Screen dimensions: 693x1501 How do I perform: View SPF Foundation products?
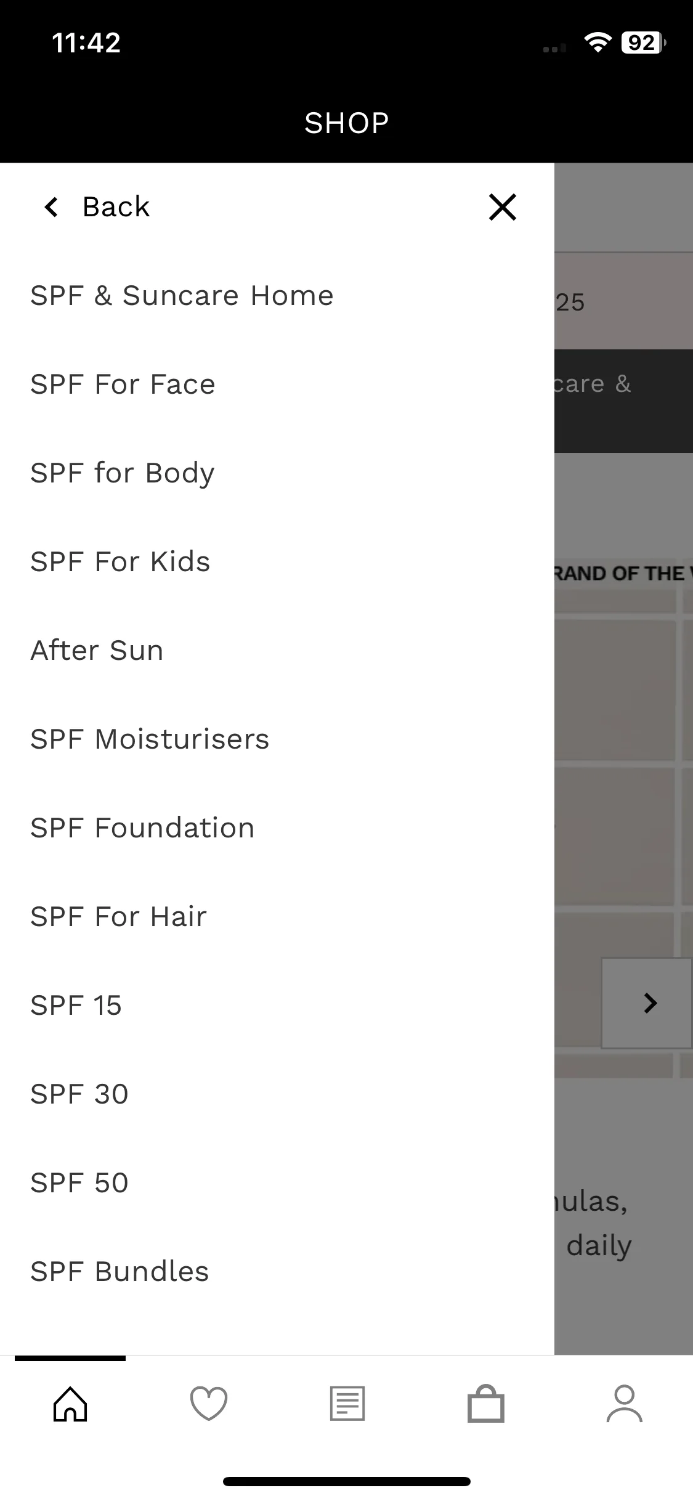click(142, 828)
